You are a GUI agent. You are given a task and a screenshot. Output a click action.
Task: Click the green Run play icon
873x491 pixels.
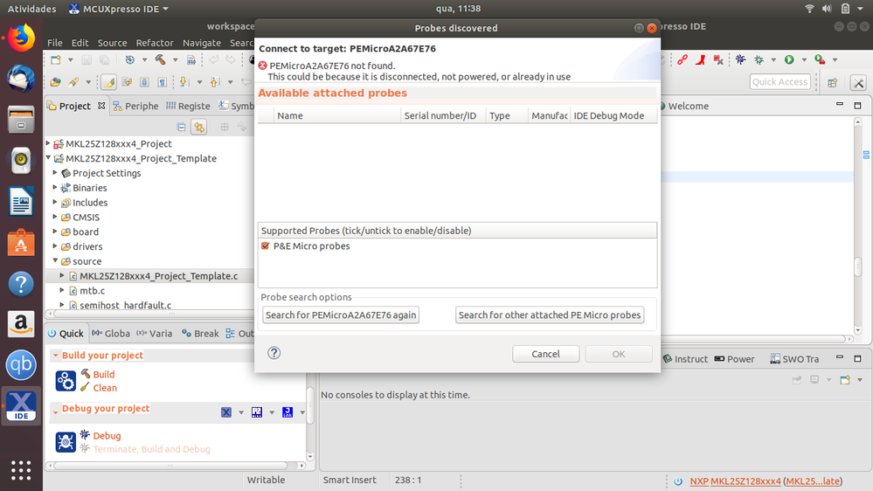click(789, 59)
